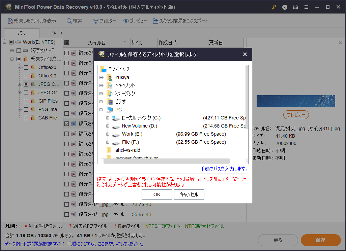Click the directory tree vertical scrollbar
346x251 pixels.
247,98
